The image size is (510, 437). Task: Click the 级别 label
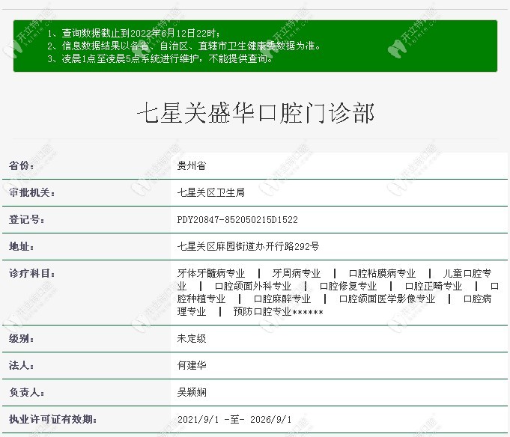tap(22, 338)
